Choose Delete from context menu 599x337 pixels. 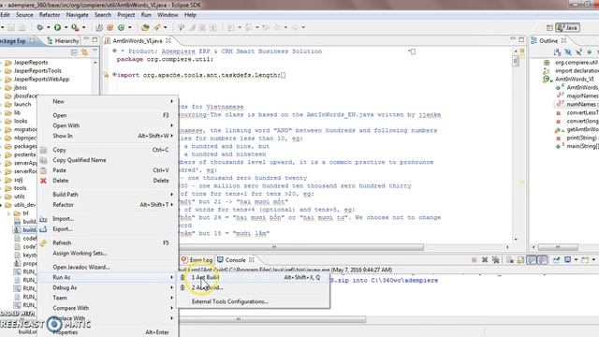[x=108, y=181]
